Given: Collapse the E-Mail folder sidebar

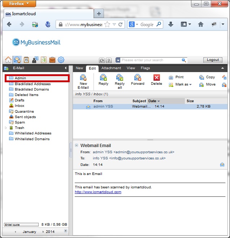Looking at the screenshot, I should pyautogui.click(x=66, y=68).
